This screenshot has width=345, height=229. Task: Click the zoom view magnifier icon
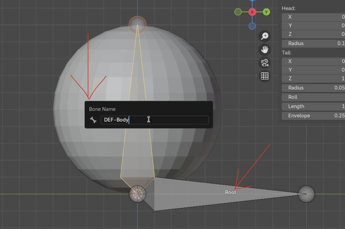coord(265,36)
